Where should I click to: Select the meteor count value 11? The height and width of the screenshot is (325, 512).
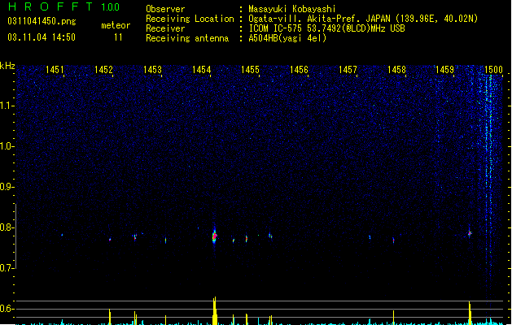(x=118, y=37)
